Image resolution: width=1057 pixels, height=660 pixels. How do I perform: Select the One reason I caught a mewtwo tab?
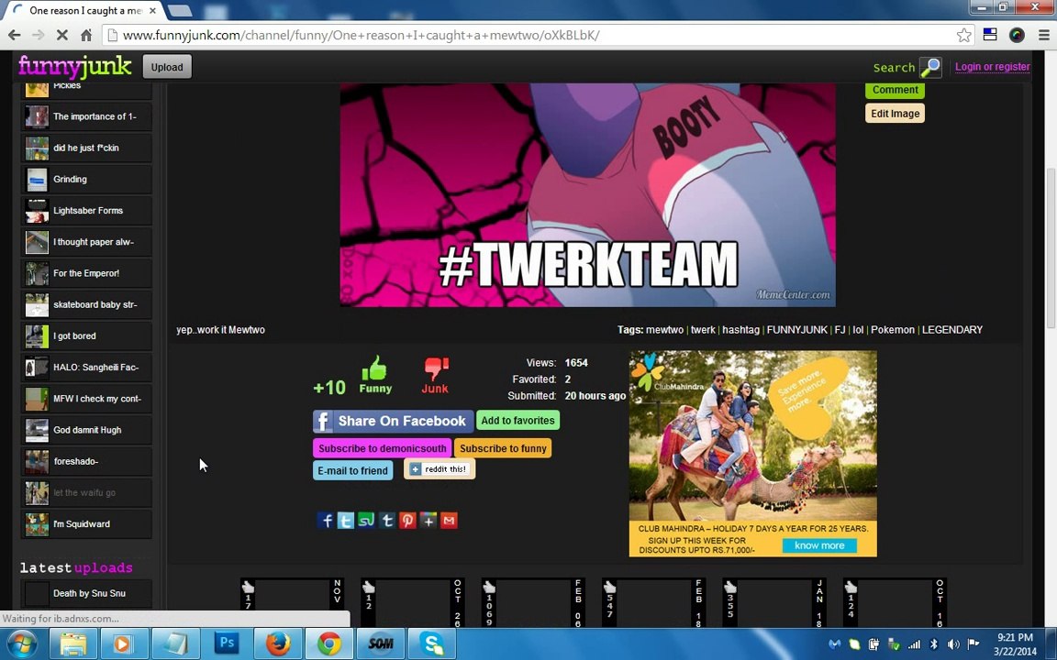tap(86, 11)
